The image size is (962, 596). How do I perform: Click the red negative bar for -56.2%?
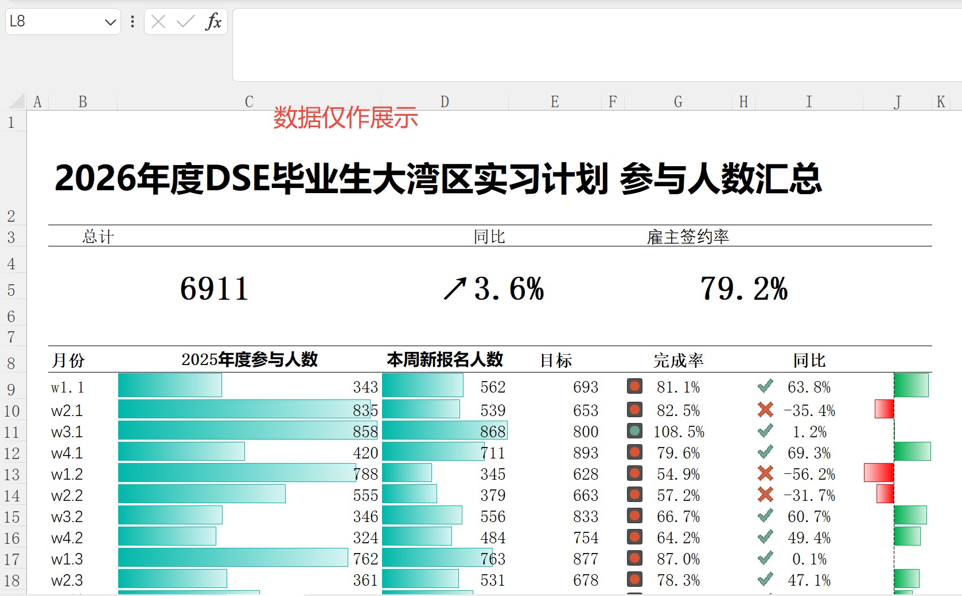tap(879, 473)
